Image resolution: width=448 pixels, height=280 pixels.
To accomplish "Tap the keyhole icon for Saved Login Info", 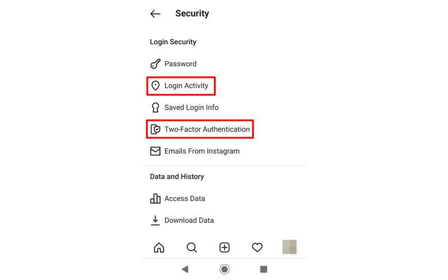I will click(156, 108).
